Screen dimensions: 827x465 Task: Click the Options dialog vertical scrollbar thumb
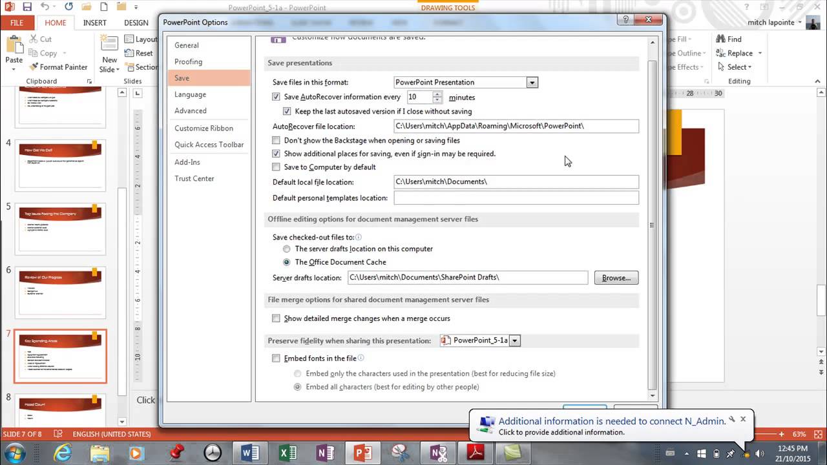tap(652, 225)
